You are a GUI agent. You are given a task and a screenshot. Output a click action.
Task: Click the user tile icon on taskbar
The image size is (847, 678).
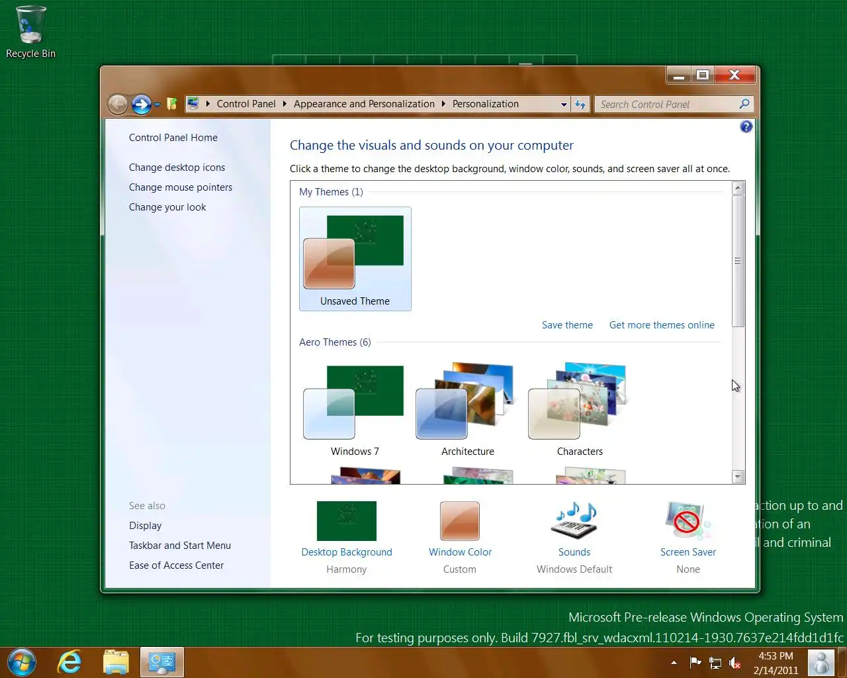point(821,663)
